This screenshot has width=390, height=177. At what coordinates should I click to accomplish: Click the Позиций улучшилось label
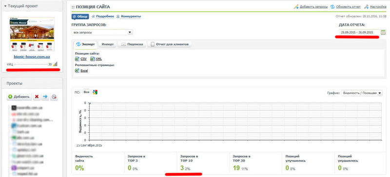(295, 159)
